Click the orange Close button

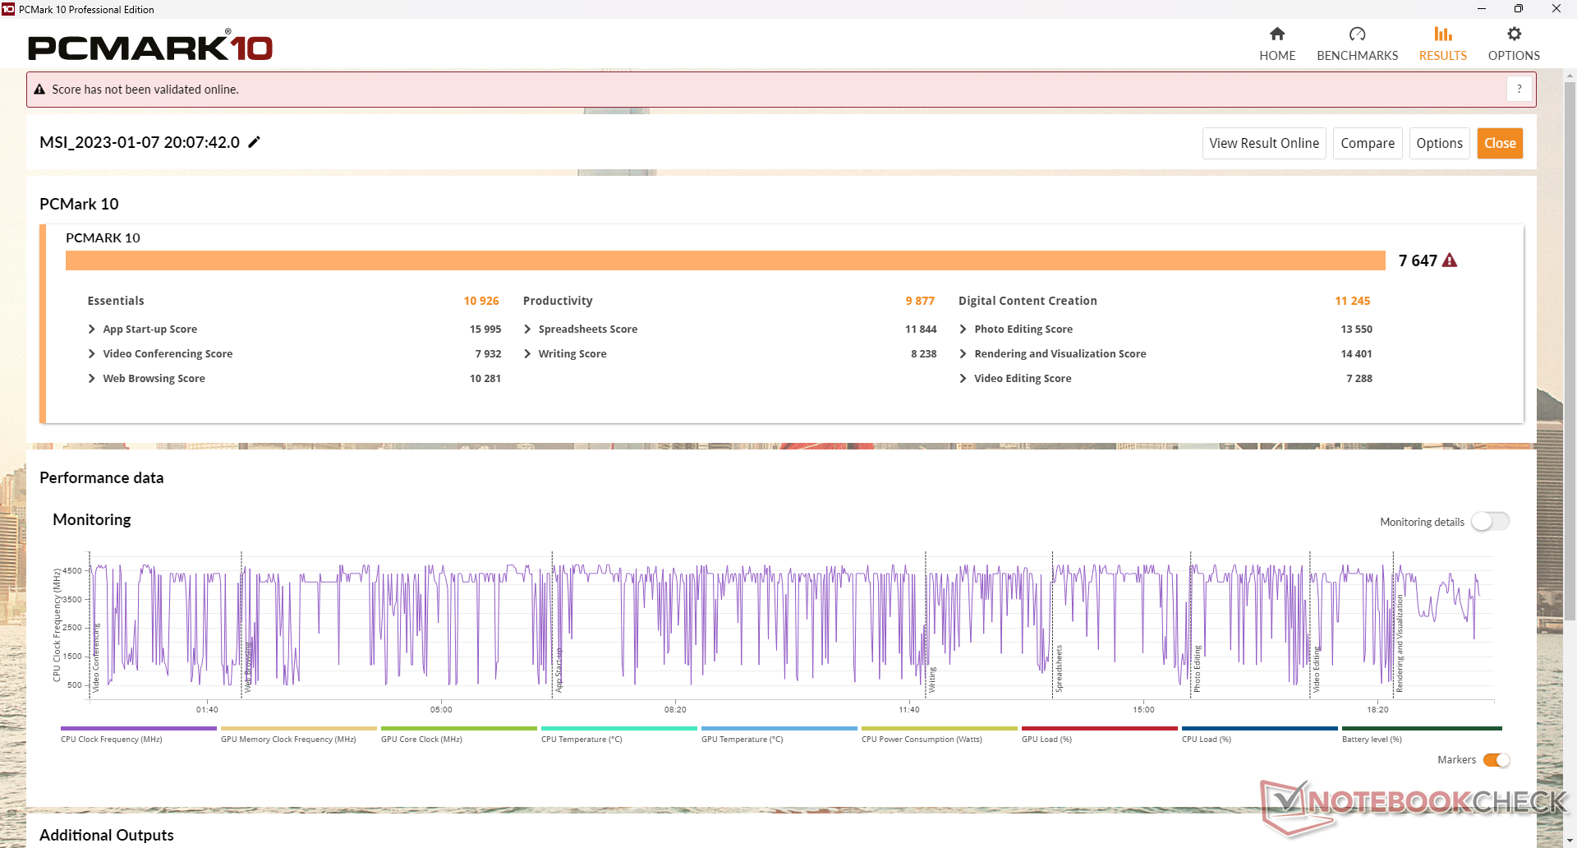point(1500,143)
